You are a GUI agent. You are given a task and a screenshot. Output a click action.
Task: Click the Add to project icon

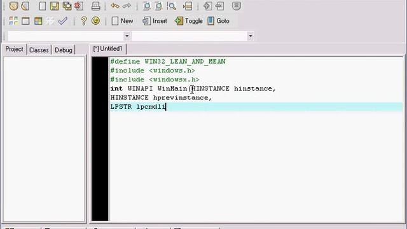coord(208,6)
